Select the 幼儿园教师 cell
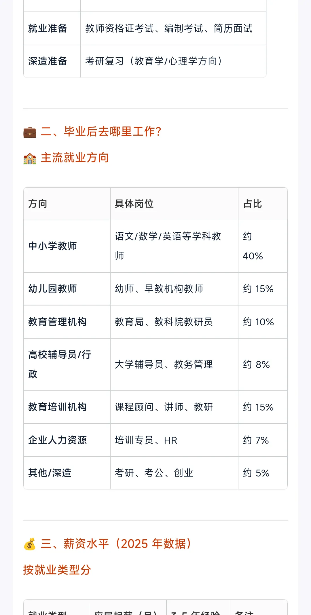The height and width of the screenshot is (615, 311). (67, 289)
